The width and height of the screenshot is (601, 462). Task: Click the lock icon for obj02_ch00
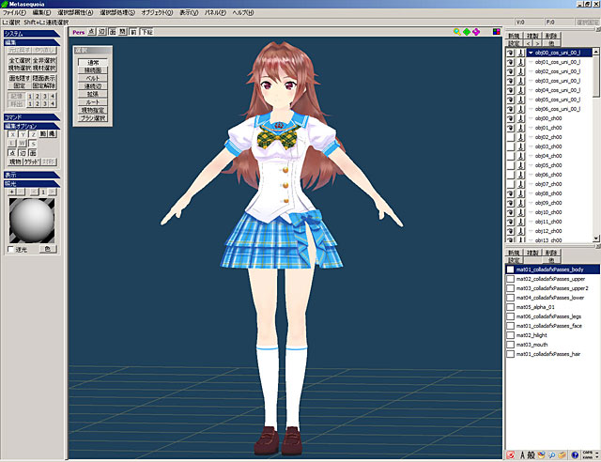[520, 137]
